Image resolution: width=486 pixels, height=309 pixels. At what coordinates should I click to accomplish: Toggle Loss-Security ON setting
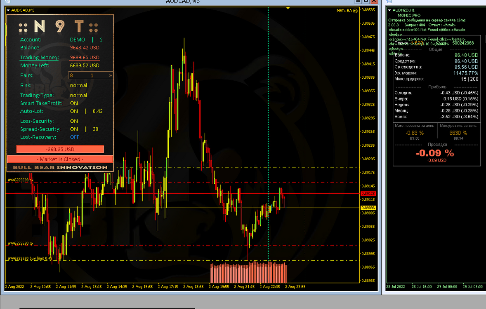click(x=74, y=121)
